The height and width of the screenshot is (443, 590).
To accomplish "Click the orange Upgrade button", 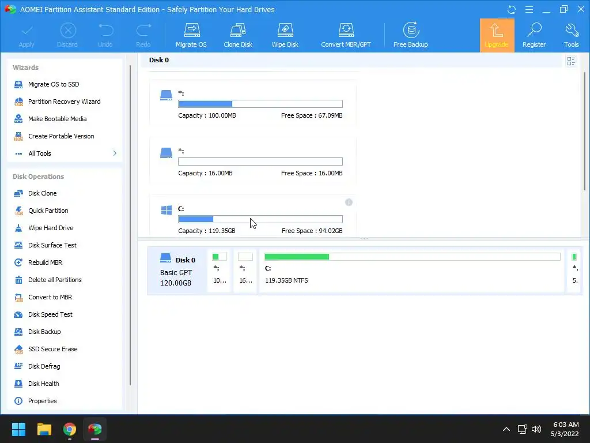I will tap(497, 35).
